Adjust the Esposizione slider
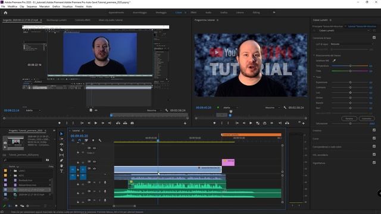Image resolution: width=381 pixels, height=214 pixels. (350, 82)
